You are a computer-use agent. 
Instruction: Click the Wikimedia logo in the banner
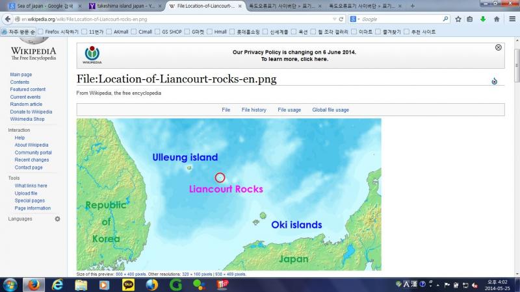tap(92, 55)
